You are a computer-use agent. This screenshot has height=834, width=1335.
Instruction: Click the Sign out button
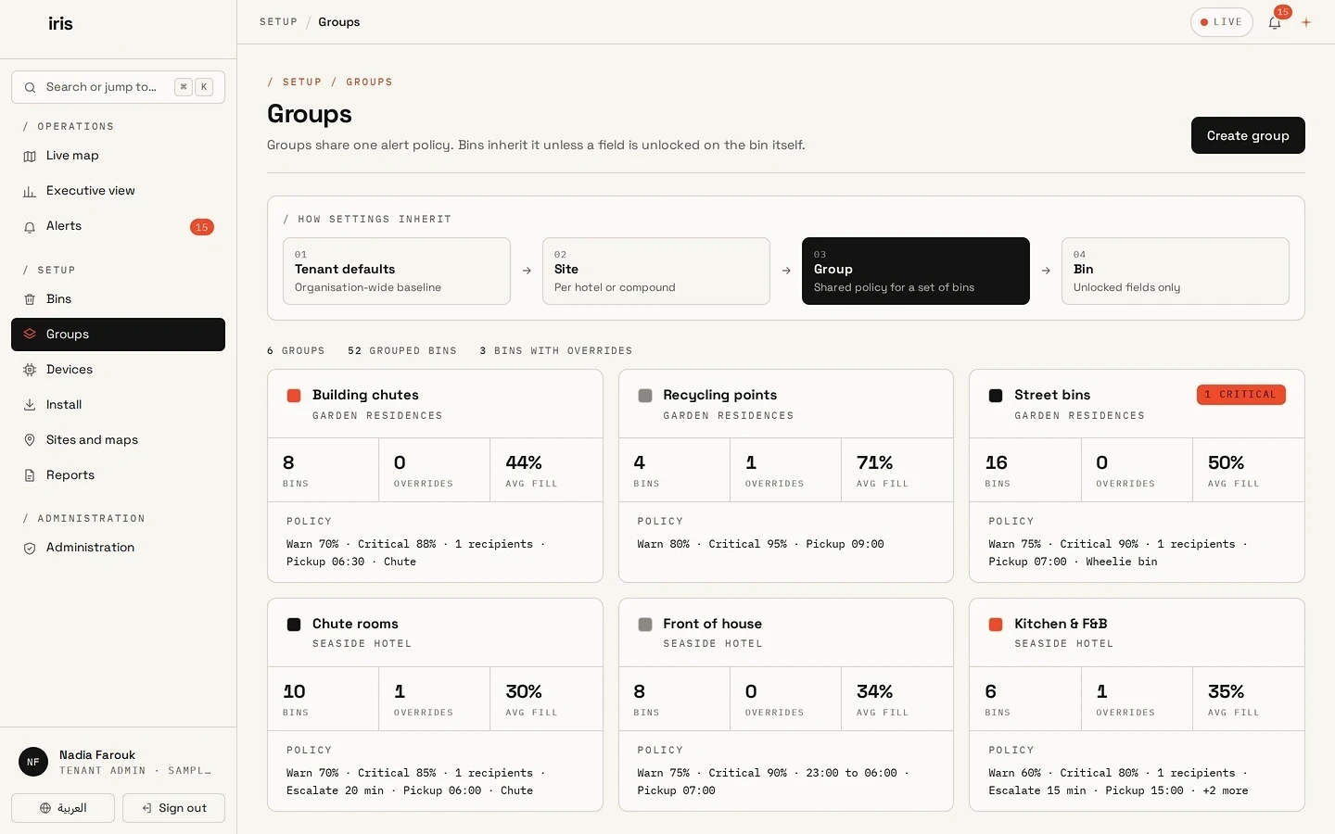pyautogui.click(x=173, y=808)
